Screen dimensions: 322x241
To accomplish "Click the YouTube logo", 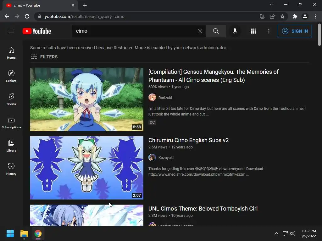I will click(37, 31).
